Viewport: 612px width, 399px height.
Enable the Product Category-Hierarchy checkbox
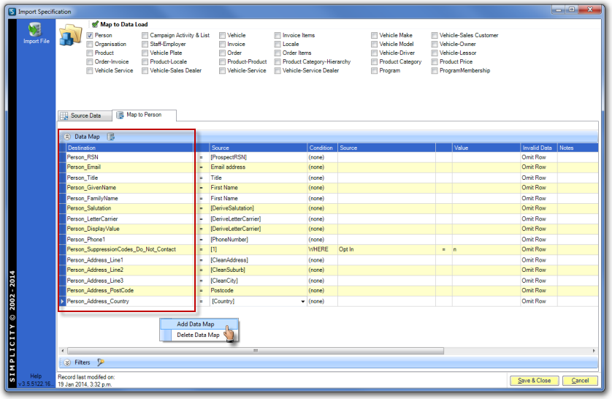[x=278, y=61]
